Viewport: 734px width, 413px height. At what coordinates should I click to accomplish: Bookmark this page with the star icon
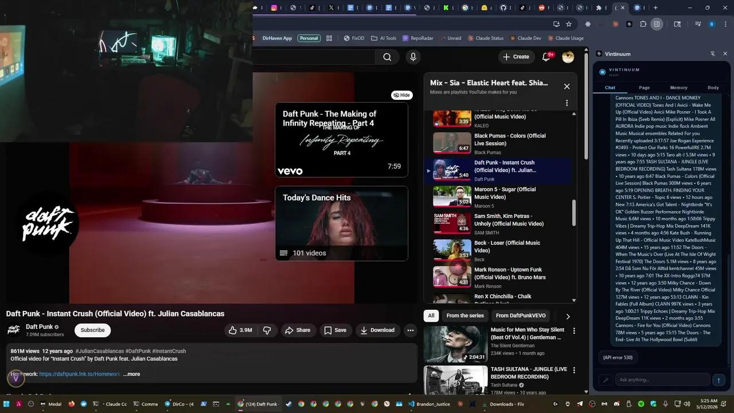(x=569, y=24)
